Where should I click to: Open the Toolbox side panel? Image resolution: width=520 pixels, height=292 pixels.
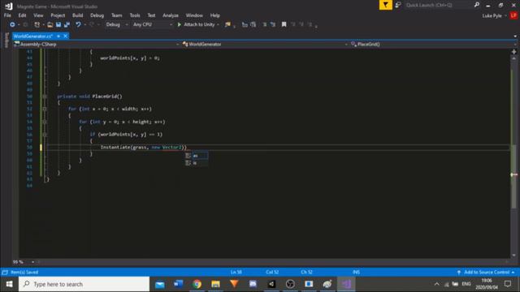(x=6, y=40)
